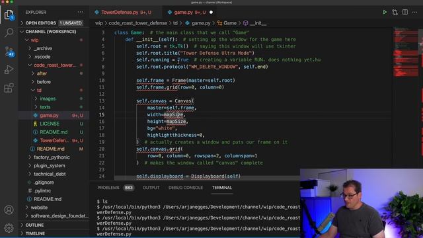This screenshot has width=423, height=238.
Task: Open Explorer views and more actions ellipsis
Action: 81,12
